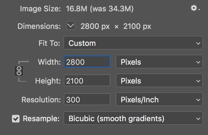Screen dimensions: 208x135
Task: Click the Height input field
Action: (x=87, y=81)
